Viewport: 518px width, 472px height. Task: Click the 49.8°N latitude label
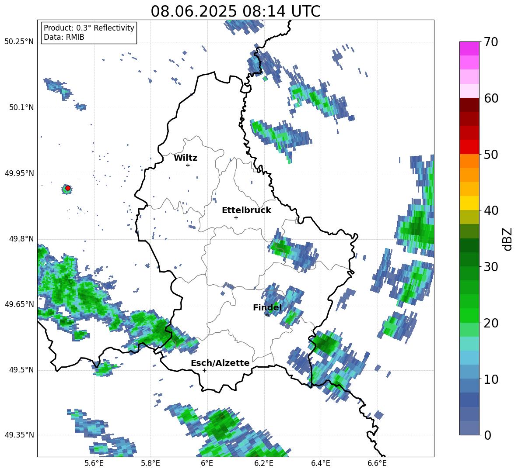point(21,239)
